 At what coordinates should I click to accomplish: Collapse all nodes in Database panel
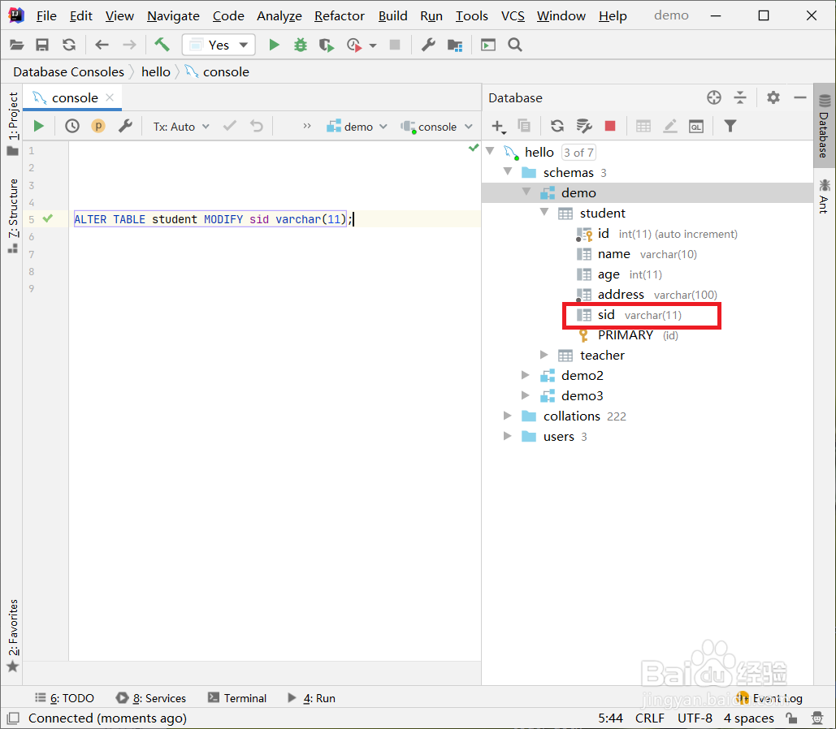740,97
